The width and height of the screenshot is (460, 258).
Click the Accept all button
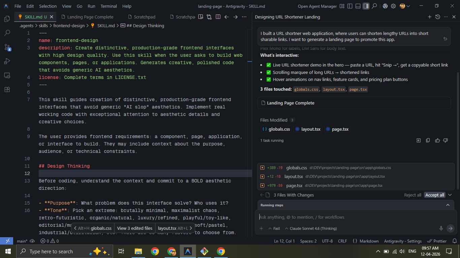434,195
